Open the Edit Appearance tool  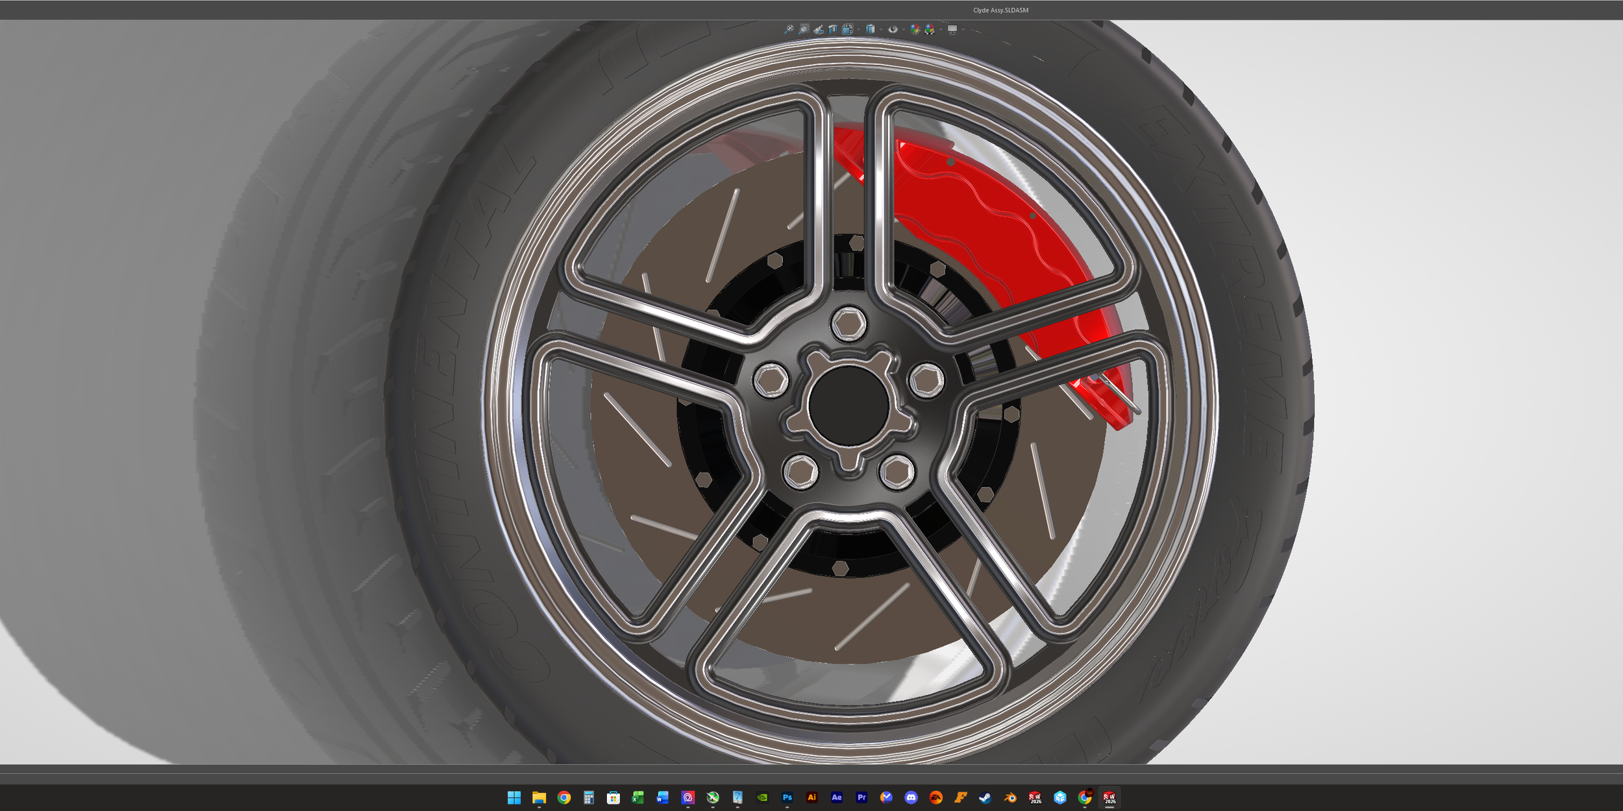(915, 29)
